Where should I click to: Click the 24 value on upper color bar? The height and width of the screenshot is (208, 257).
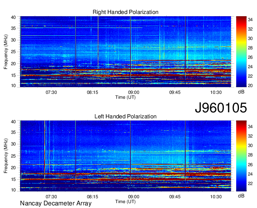250,67
